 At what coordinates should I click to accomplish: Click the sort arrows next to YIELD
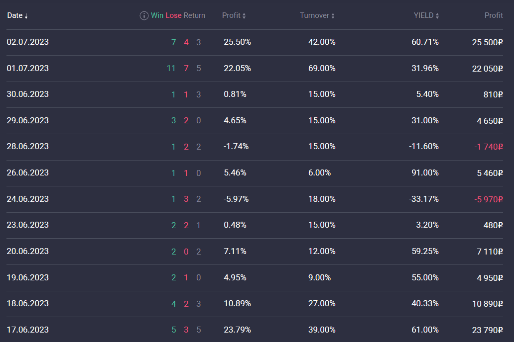437,16
